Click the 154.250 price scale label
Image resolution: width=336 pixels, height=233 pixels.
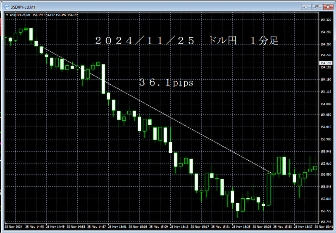(326, 44)
